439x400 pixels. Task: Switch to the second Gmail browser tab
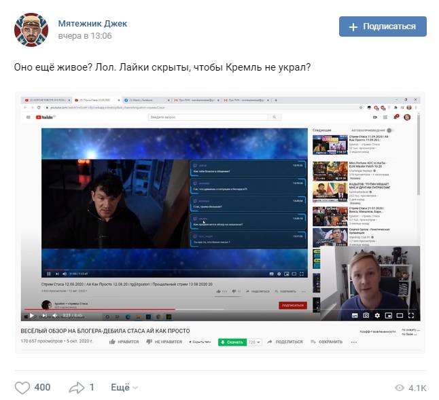(x=247, y=100)
